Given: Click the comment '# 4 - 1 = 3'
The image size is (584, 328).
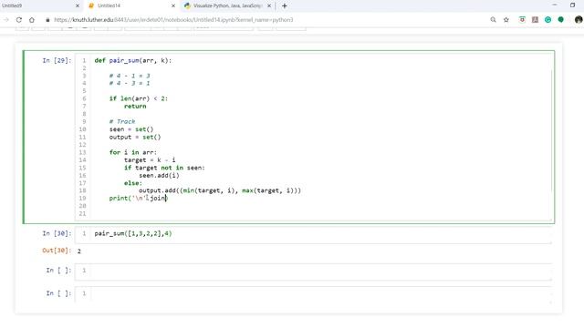Looking at the screenshot, I should pos(130,76).
